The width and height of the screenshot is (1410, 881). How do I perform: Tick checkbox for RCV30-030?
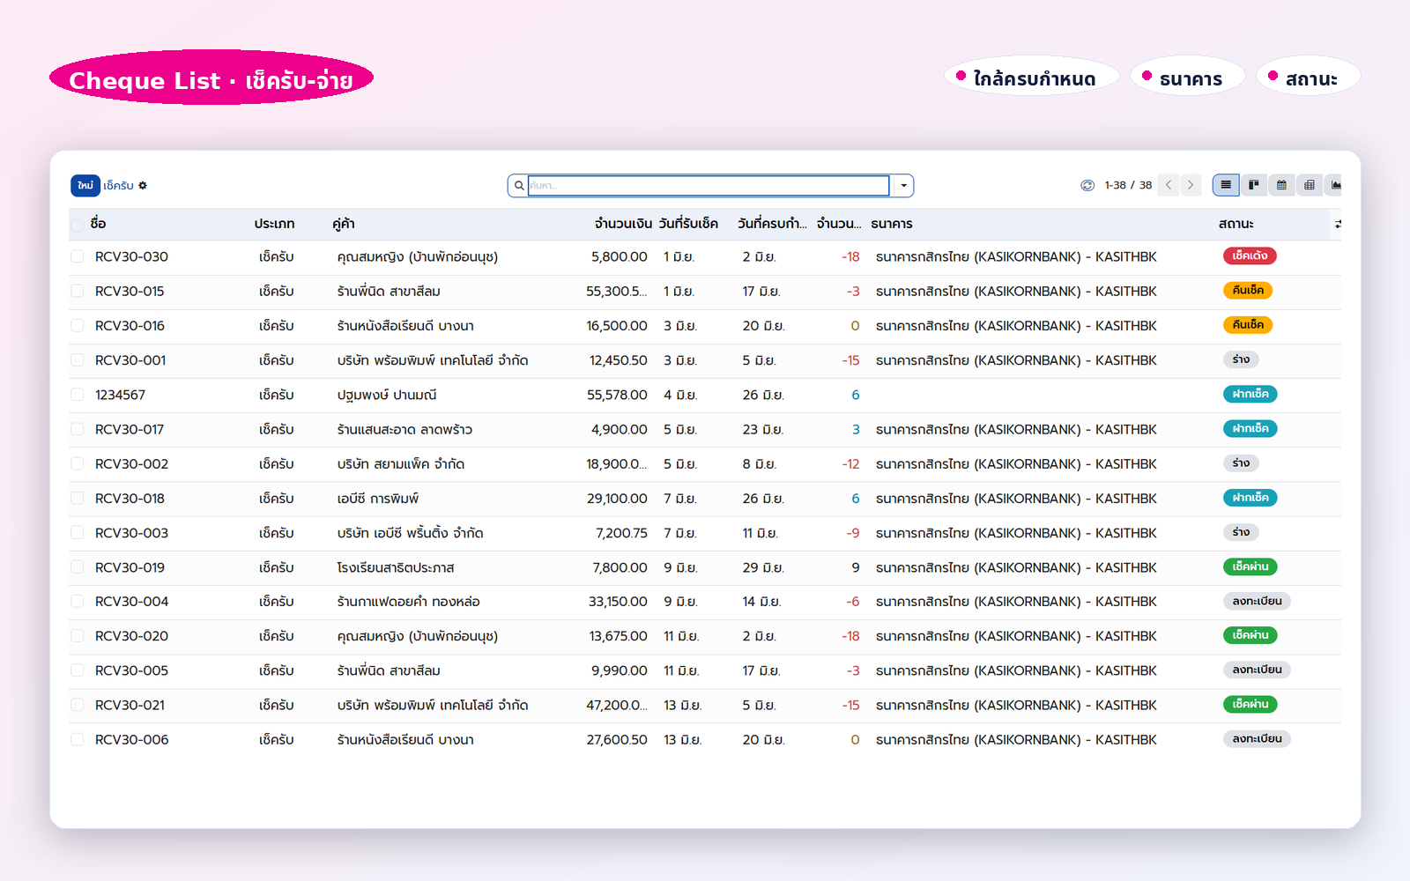tap(78, 256)
